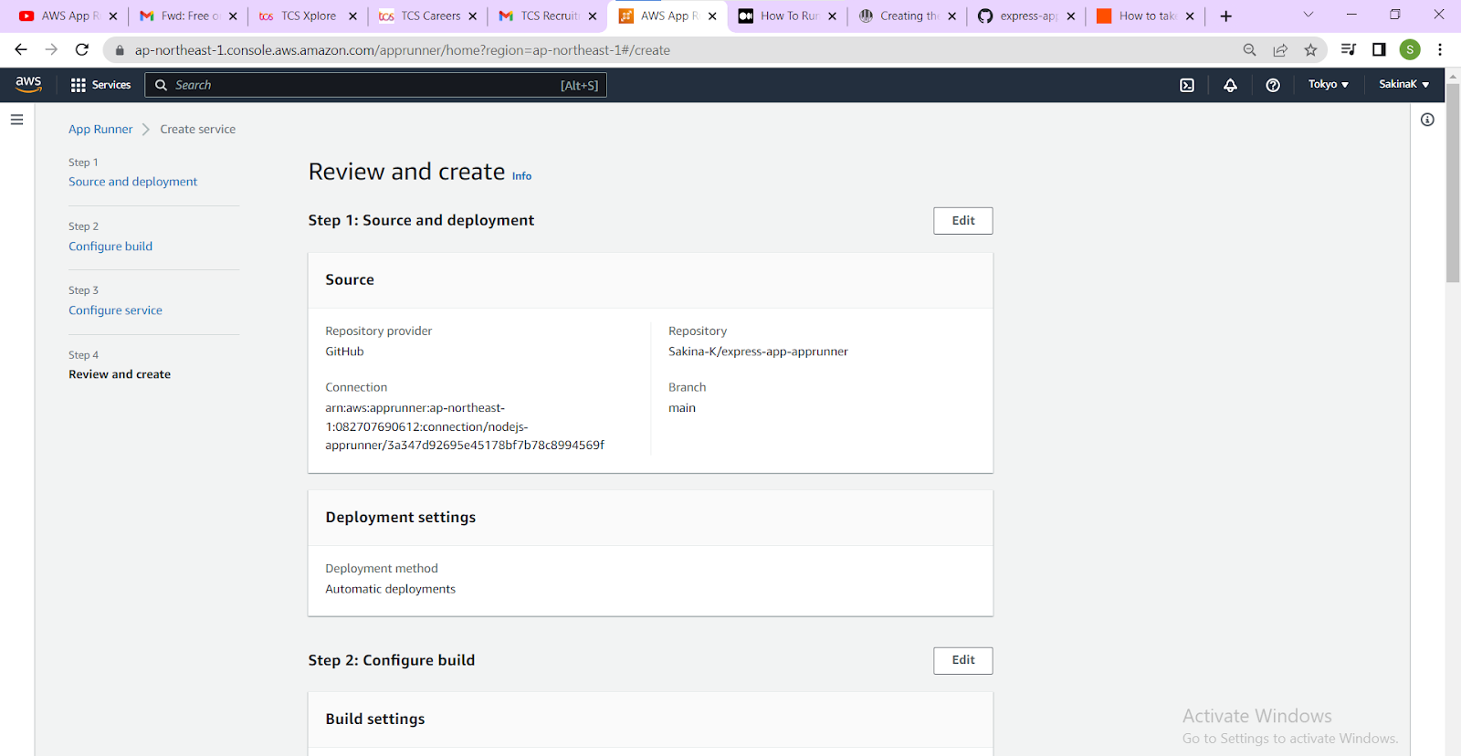Image resolution: width=1461 pixels, height=756 pixels.
Task: Select the branch value main
Action: 681,408
